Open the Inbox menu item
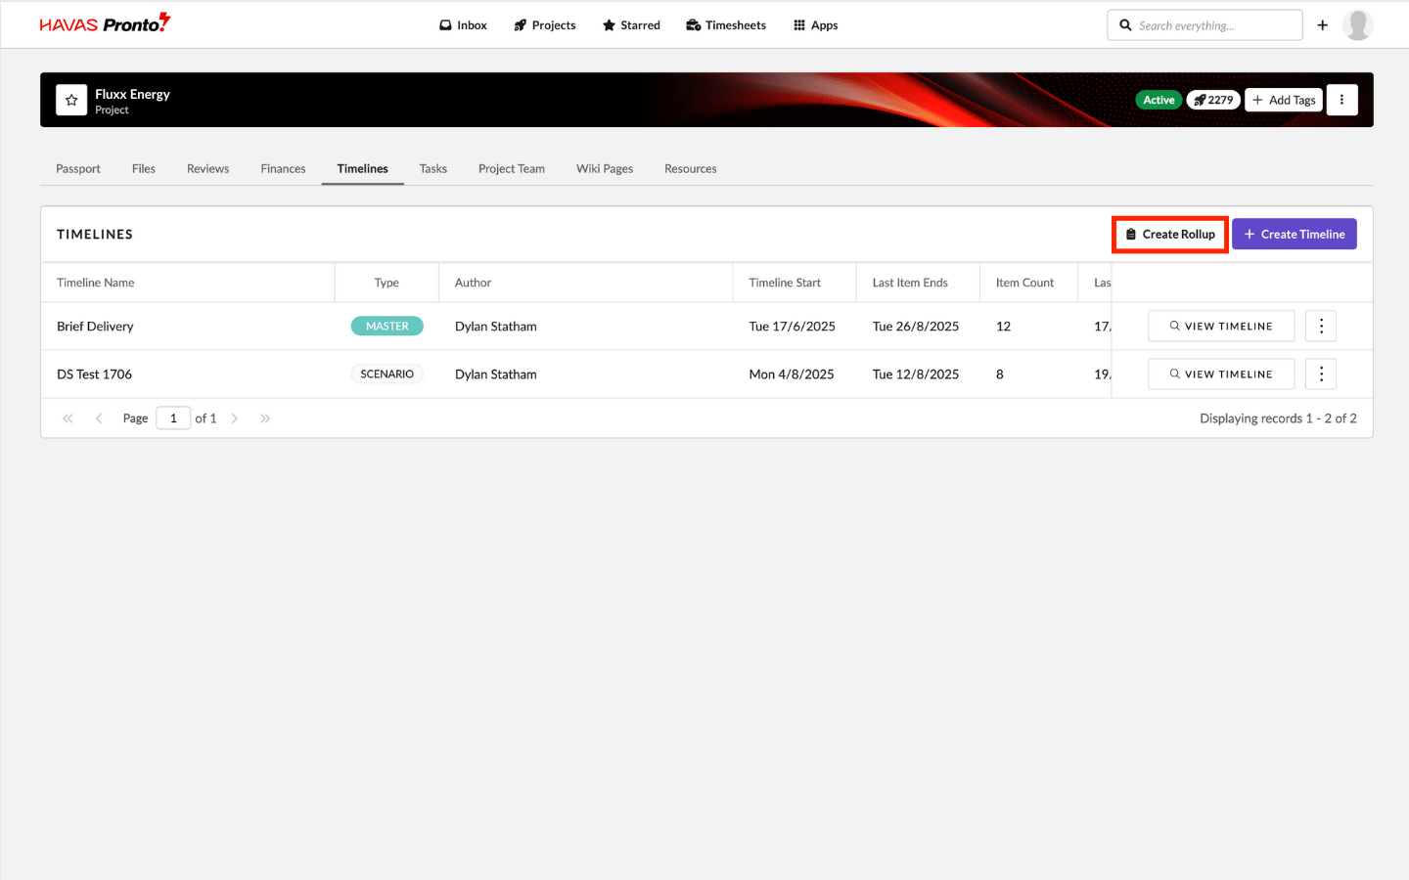Viewport: 1409px width, 880px height. pyautogui.click(x=463, y=25)
